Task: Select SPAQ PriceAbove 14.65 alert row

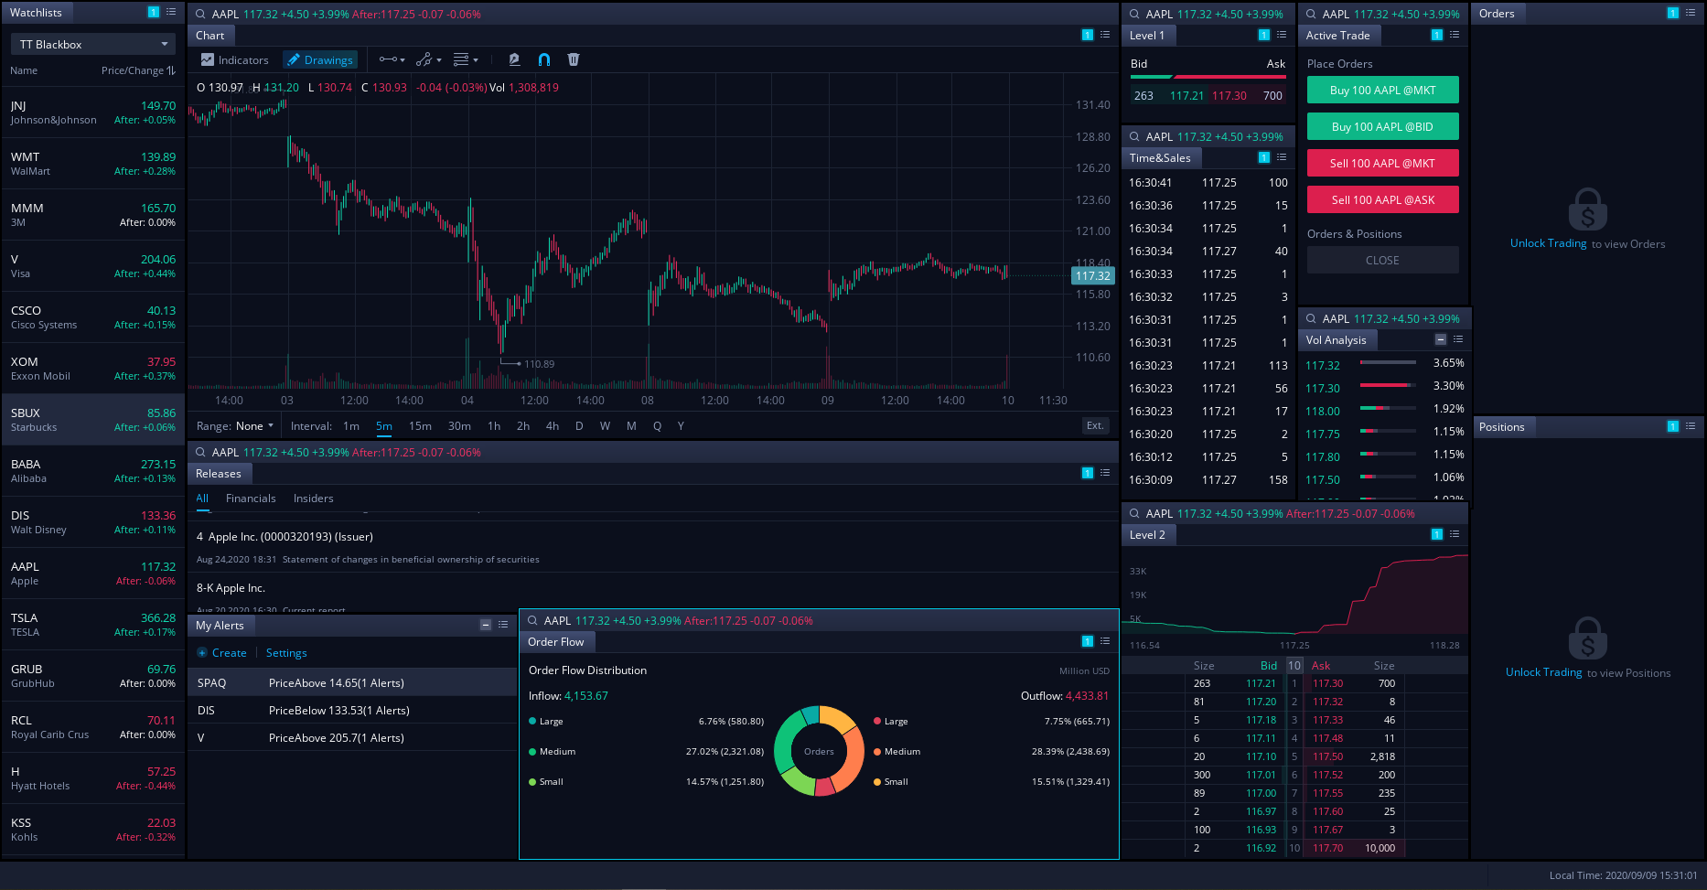Action: pos(352,683)
